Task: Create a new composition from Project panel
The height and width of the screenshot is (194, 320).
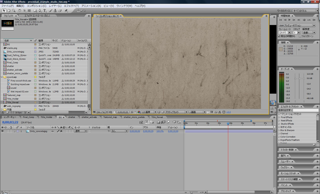Action: [x=12, y=113]
